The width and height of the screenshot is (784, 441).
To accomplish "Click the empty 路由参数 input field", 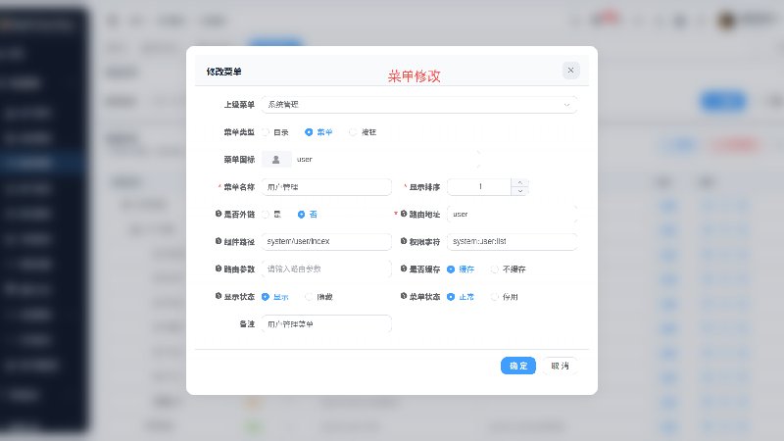I will tap(326, 269).
